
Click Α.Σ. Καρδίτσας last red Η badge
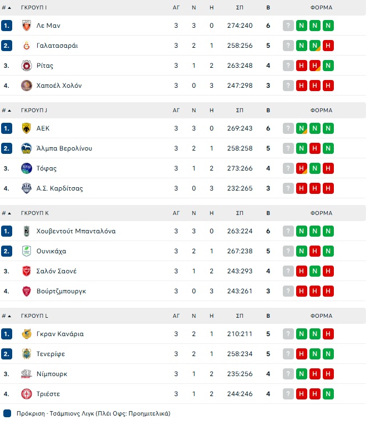point(328,188)
